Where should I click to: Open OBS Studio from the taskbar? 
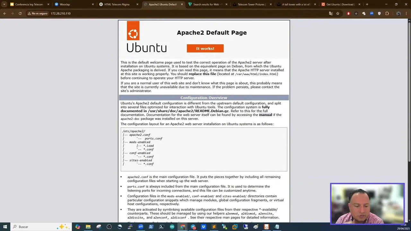(109, 227)
